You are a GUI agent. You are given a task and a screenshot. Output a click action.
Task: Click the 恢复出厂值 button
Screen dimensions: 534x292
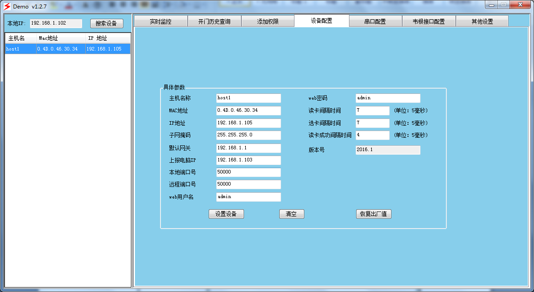click(x=374, y=214)
